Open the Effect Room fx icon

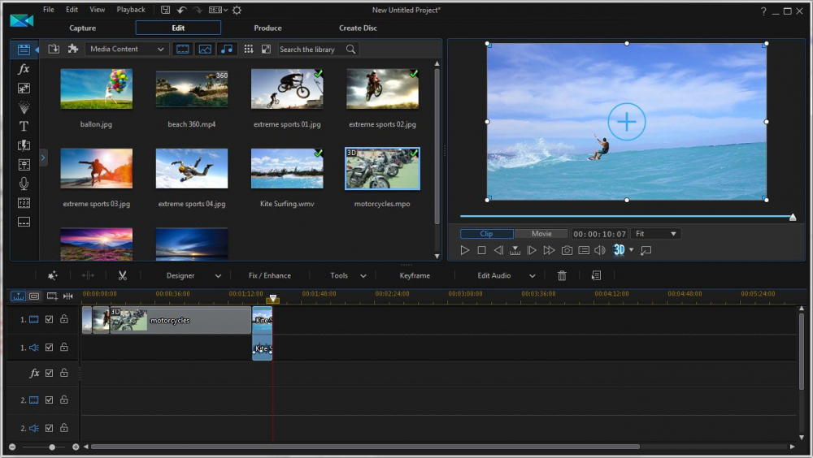(x=24, y=69)
